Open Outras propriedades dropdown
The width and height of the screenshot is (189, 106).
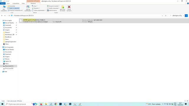click(x=39, y=11)
